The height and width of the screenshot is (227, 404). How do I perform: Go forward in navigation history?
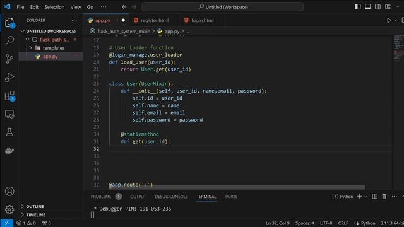134,7
